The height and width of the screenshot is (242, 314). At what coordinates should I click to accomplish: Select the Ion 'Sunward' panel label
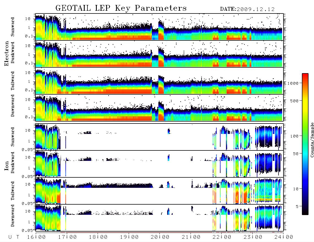click(x=13, y=137)
